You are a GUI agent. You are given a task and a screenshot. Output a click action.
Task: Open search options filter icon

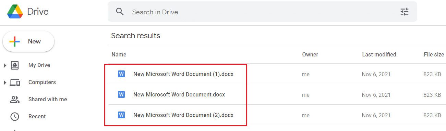(405, 12)
